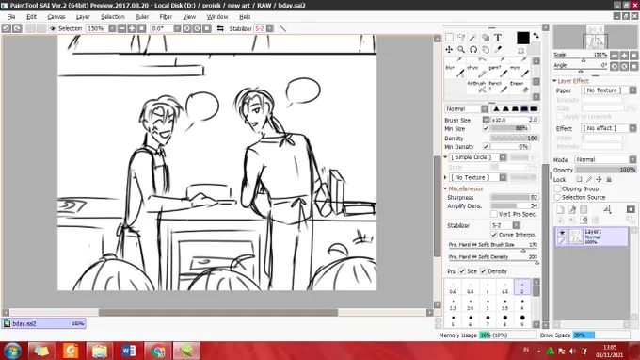This screenshot has width=640, height=360.
Task: Toggle Selection visibility eye in toolbar
Action: point(53,28)
